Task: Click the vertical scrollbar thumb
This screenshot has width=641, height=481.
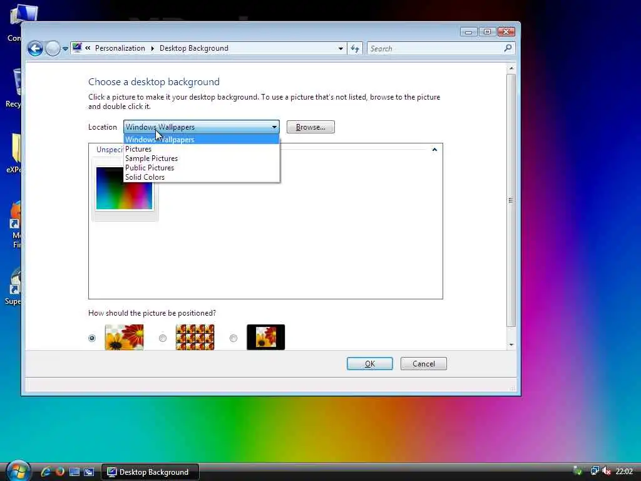Action: [511, 200]
